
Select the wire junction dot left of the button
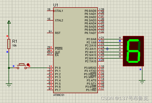click(9, 68)
